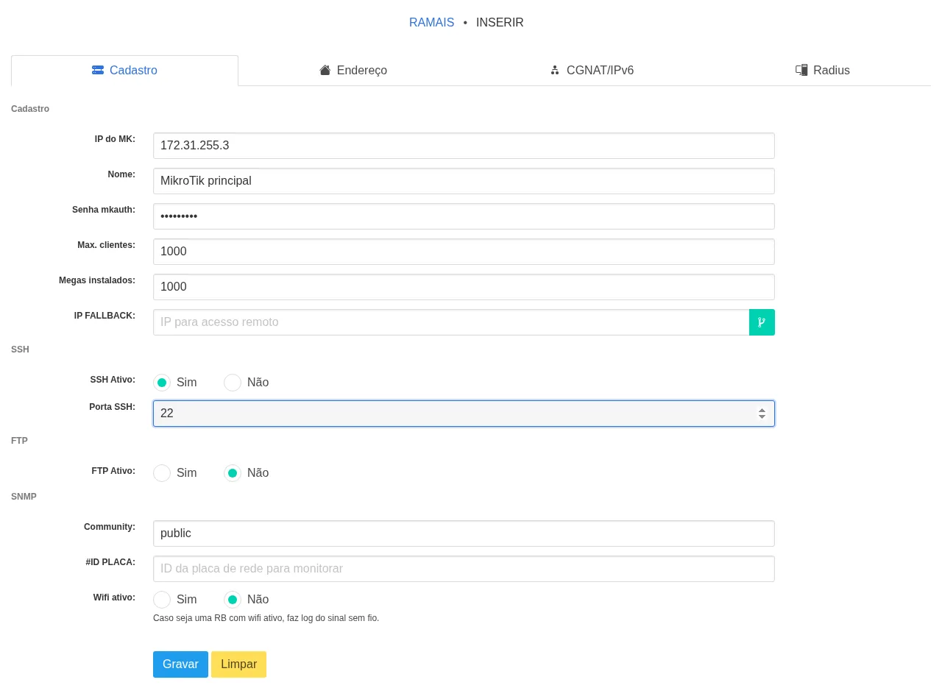The height and width of the screenshot is (688, 942).
Task: Select Sim for Wifi ativo
Action: tap(162, 600)
